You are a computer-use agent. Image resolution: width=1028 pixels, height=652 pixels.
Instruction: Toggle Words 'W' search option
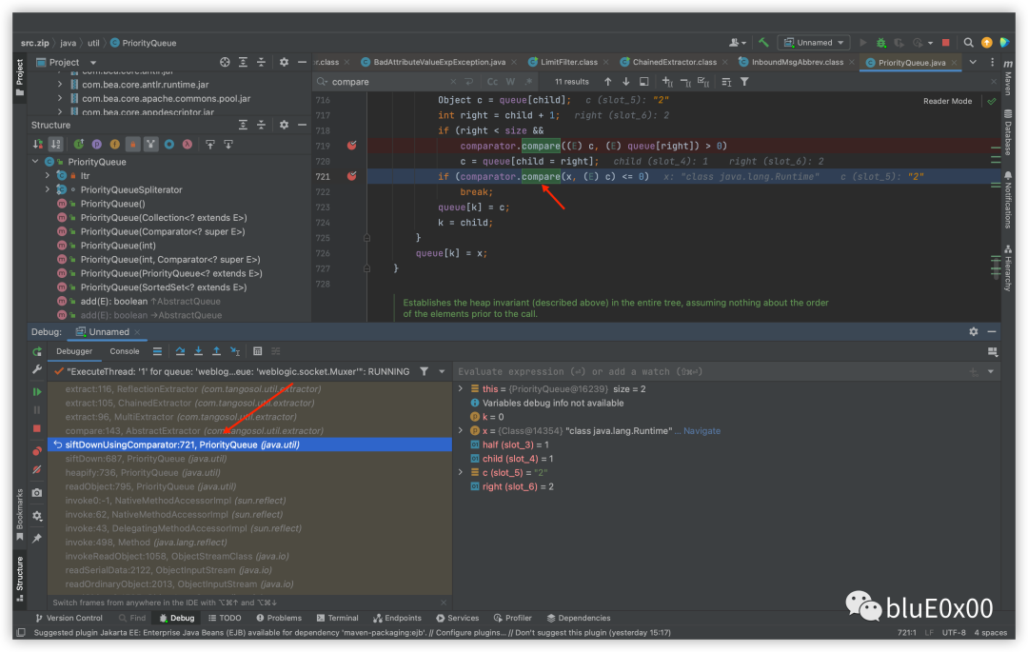pos(510,82)
